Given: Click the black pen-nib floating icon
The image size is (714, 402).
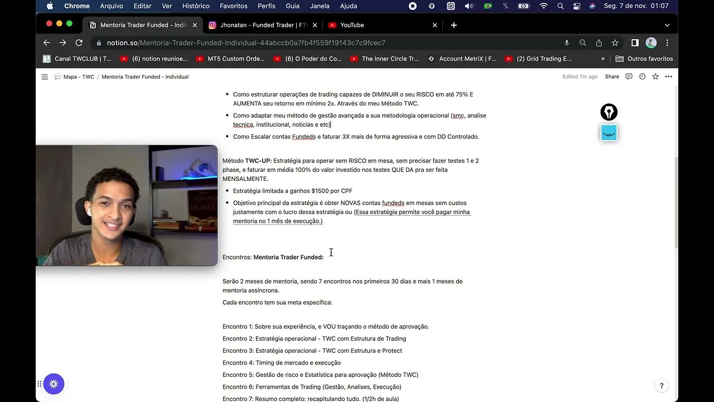Looking at the screenshot, I should click(x=609, y=112).
